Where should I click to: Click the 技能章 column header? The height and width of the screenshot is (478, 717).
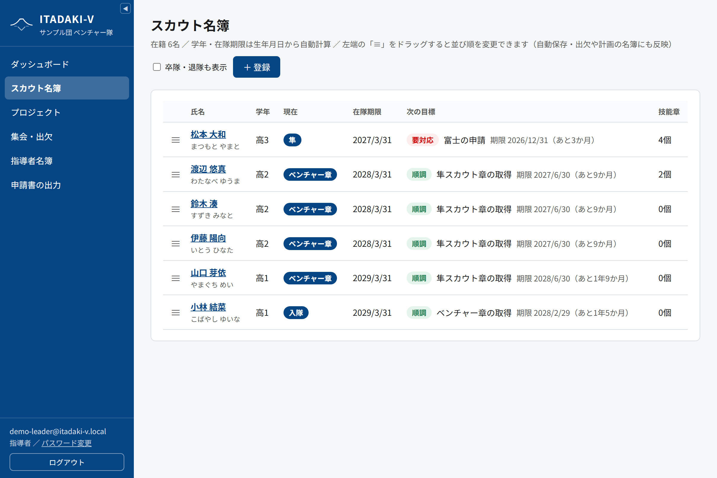669,112
